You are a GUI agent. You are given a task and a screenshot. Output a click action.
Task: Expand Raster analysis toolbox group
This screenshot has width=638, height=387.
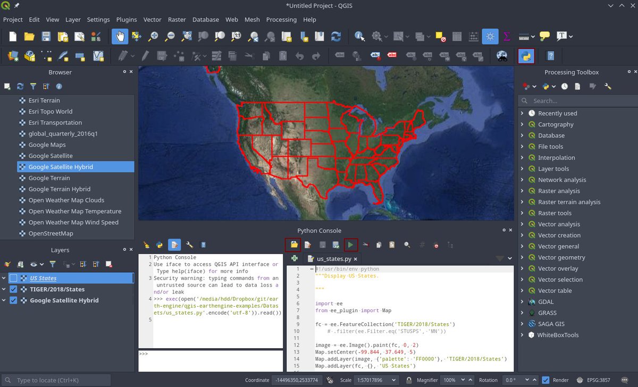522,191
